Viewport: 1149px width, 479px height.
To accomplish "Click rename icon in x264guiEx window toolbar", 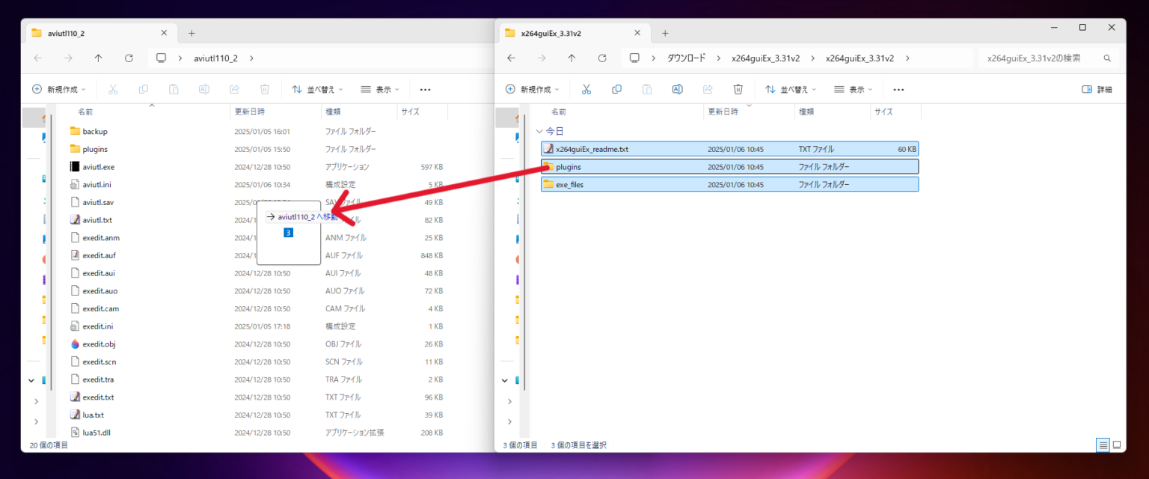I will 677,89.
